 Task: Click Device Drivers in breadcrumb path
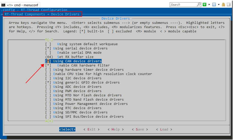tap(65, 14)
